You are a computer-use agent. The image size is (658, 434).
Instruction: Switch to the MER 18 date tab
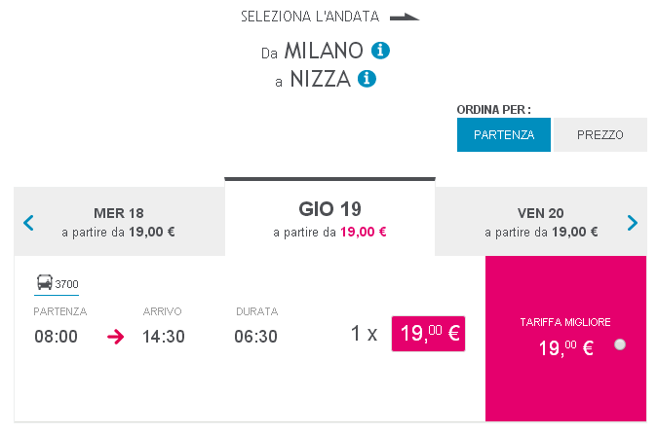[x=119, y=222]
